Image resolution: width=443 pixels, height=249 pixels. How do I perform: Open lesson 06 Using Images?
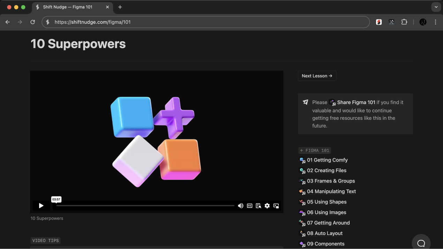tap(326, 212)
